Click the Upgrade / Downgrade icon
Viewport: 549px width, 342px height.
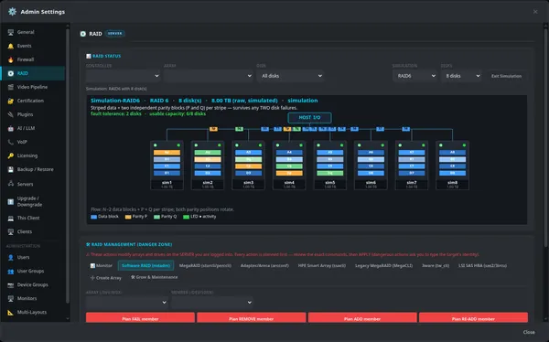(11, 201)
